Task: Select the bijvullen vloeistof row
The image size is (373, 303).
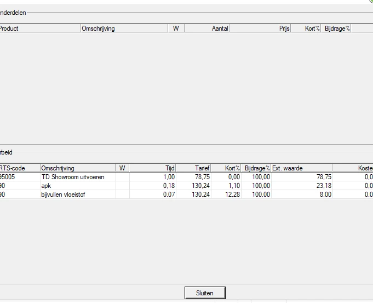Action: click(x=186, y=195)
